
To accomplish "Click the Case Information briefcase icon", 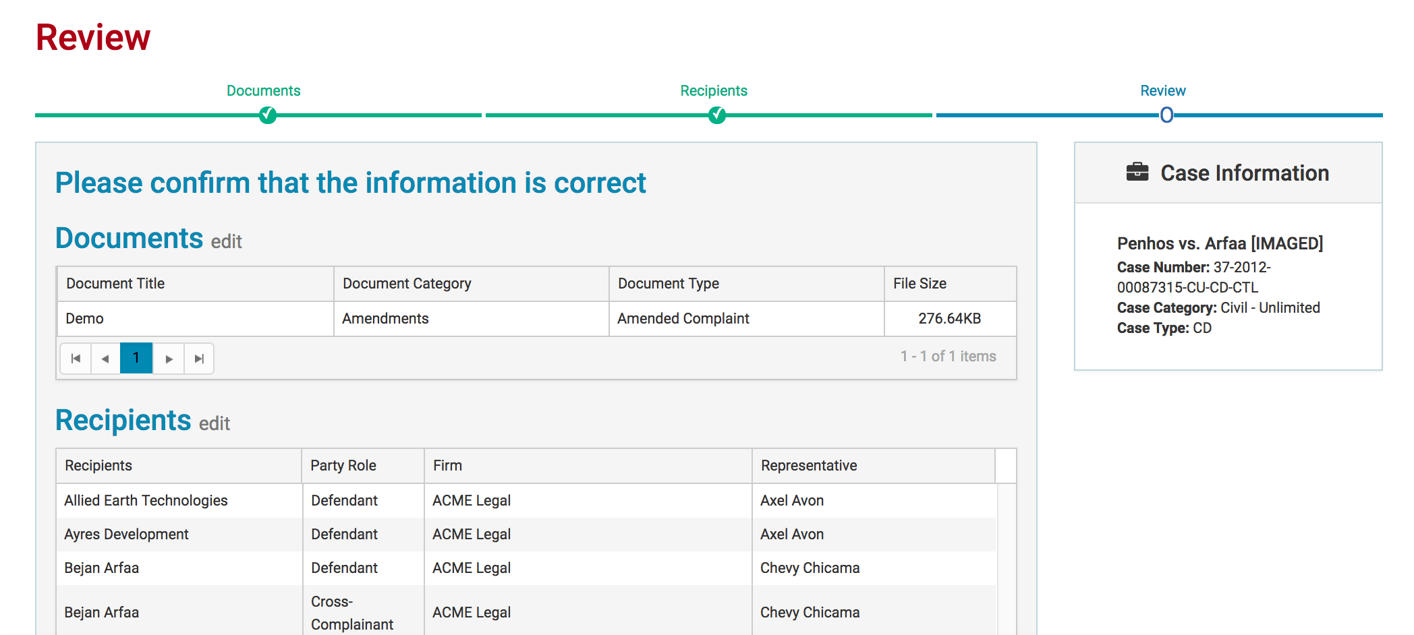I will (1137, 173).
